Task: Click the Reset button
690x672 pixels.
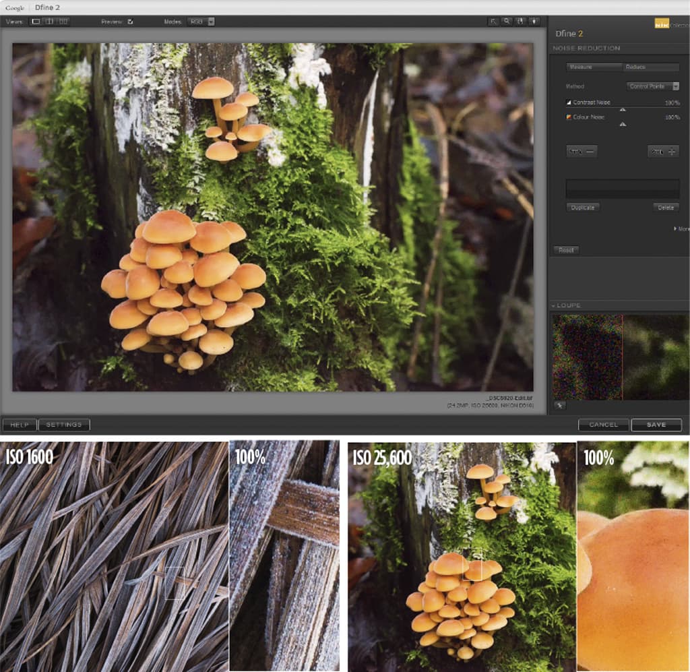Action: click(566, 250)
